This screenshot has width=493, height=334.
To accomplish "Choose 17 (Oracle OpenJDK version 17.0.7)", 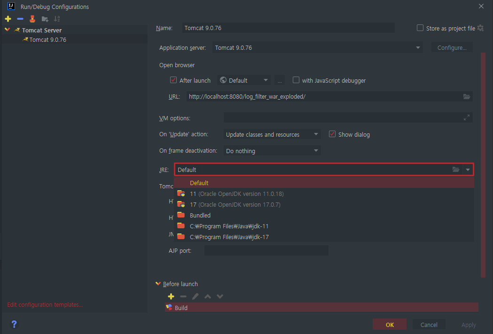I will (x=324, y=204).
